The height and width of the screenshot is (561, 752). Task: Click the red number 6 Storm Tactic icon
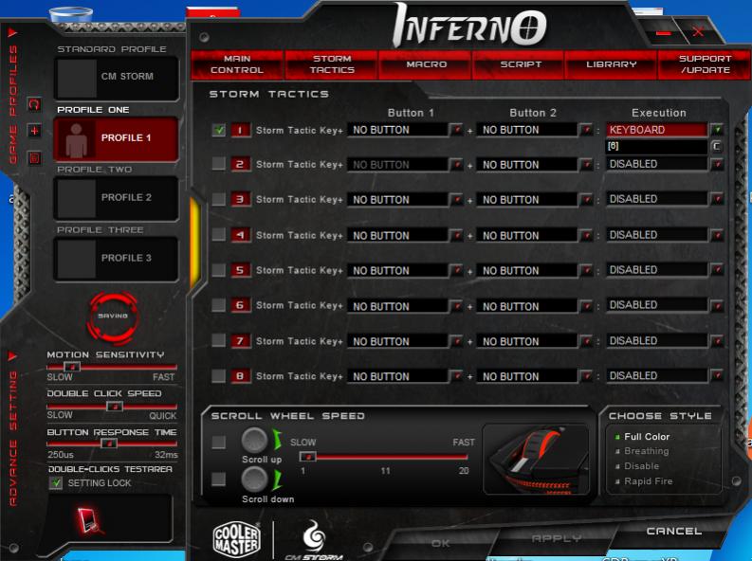[x=241, y=305]
